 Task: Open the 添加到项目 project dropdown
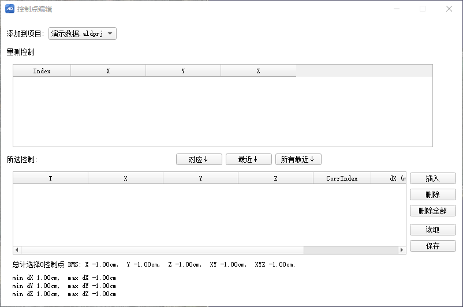click(83, 33)
